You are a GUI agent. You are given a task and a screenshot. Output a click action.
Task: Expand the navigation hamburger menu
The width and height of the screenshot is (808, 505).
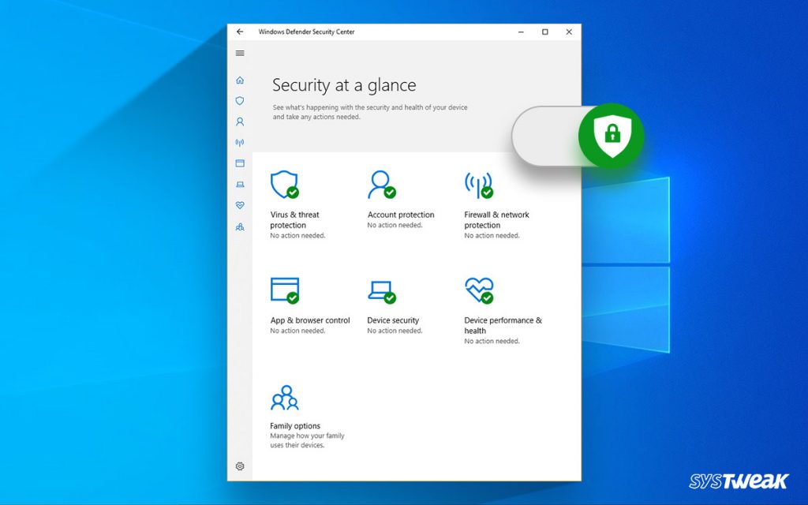[x=240, y=53]
